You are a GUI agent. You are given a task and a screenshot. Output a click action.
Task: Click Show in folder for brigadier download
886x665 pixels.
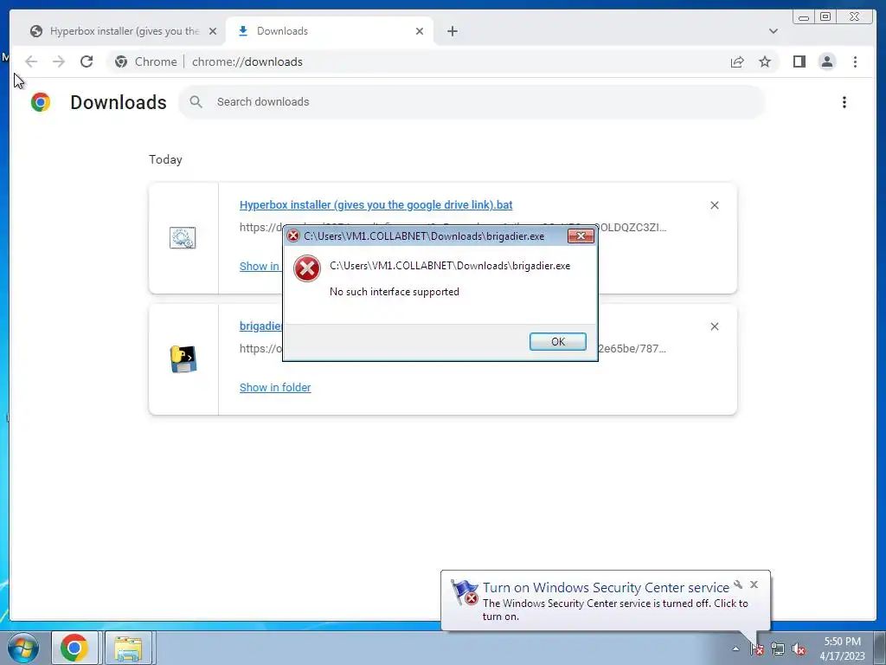point(275,387)
